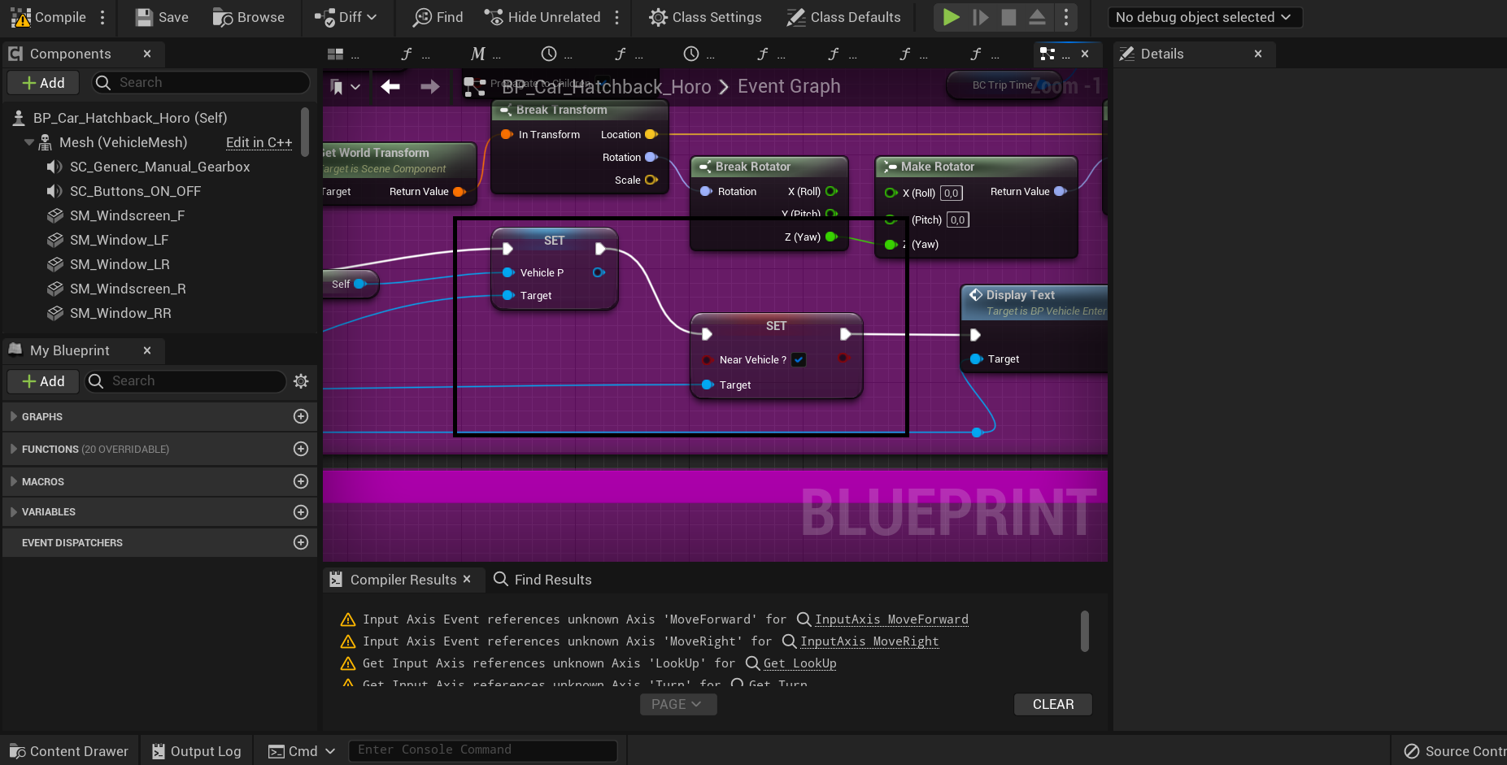Expand the MACROS section
Viewport: 1507px width, 765px height.
14,481
